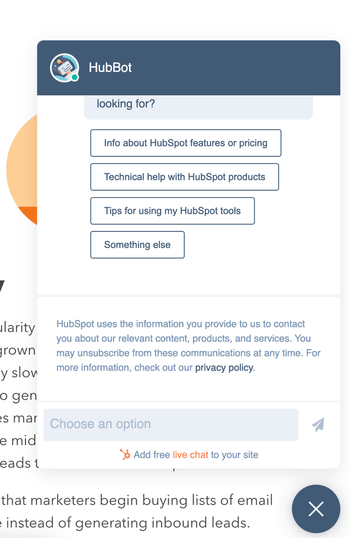Image resolution: width=350 pixels, height=538 pixels.
Task: Select the 'Info about HubSpot features or pricing' option
Action: tap(185, 143)
